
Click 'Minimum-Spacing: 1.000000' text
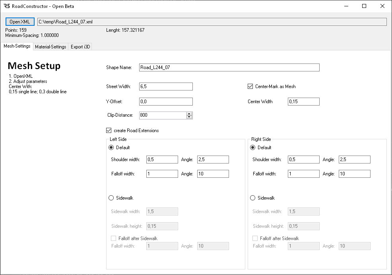32,35
